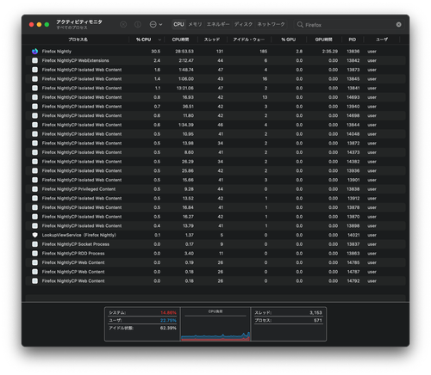Image resolution: width=431 pixels, height=375 pixels.
Task: Click the Firefox Nightly app icon
Action: click(34, 52)
